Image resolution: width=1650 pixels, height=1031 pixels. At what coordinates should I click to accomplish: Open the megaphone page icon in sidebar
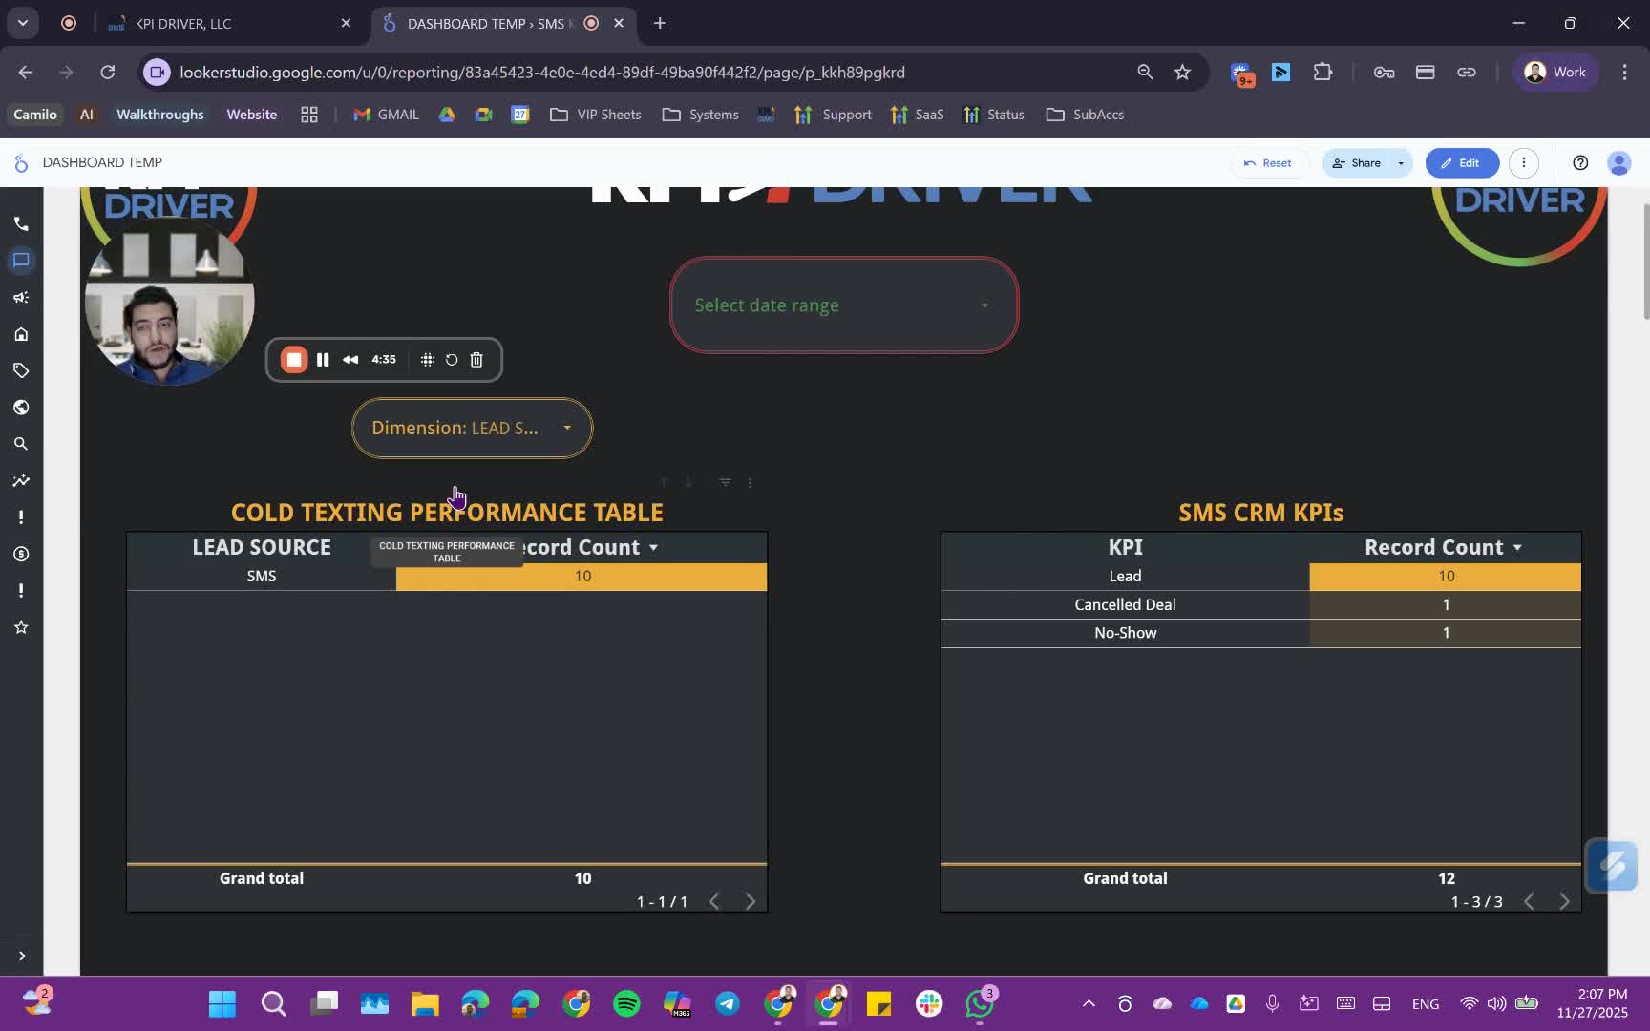coord(21,297)
